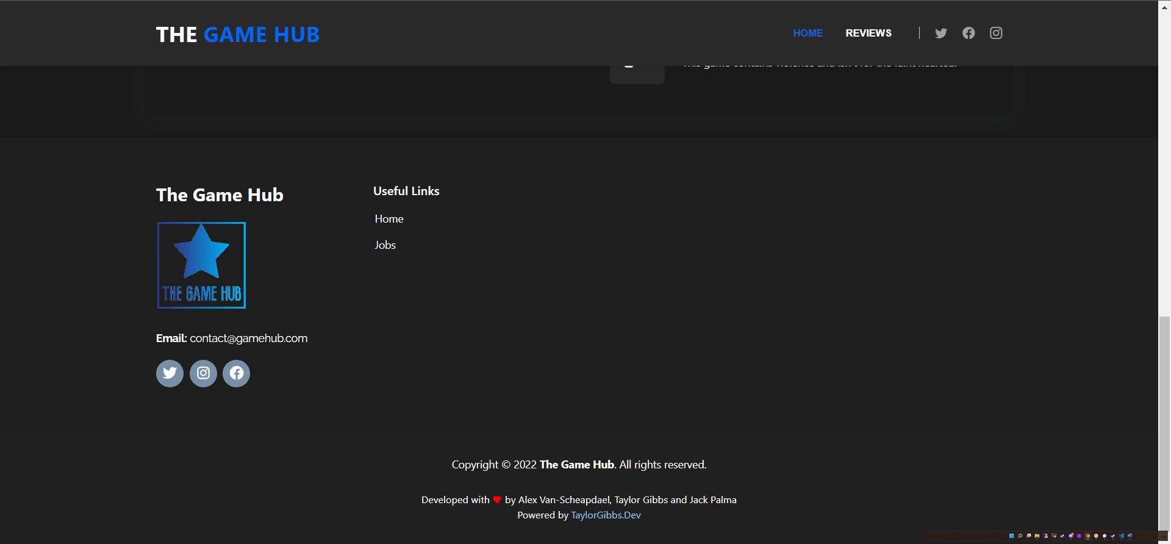Open Twitter from the header navigation bar
The width and height of the screenshot is (1171, 544).
pos(941,33)
